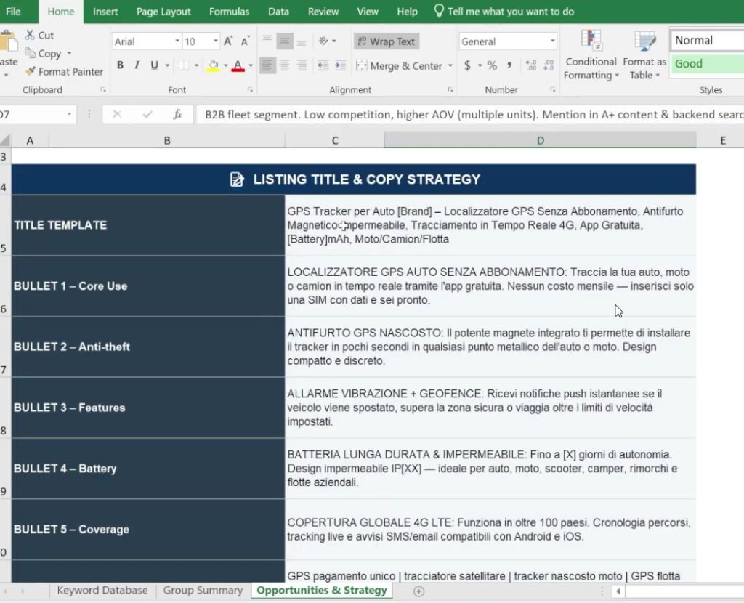This screenshot has width=744, height=603.
Task: Switch to the Formulas tab
Action: pos(229,12)
